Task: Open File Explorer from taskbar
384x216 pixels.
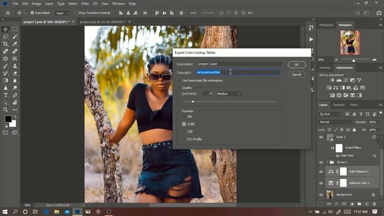Action: tap(56, 212)
